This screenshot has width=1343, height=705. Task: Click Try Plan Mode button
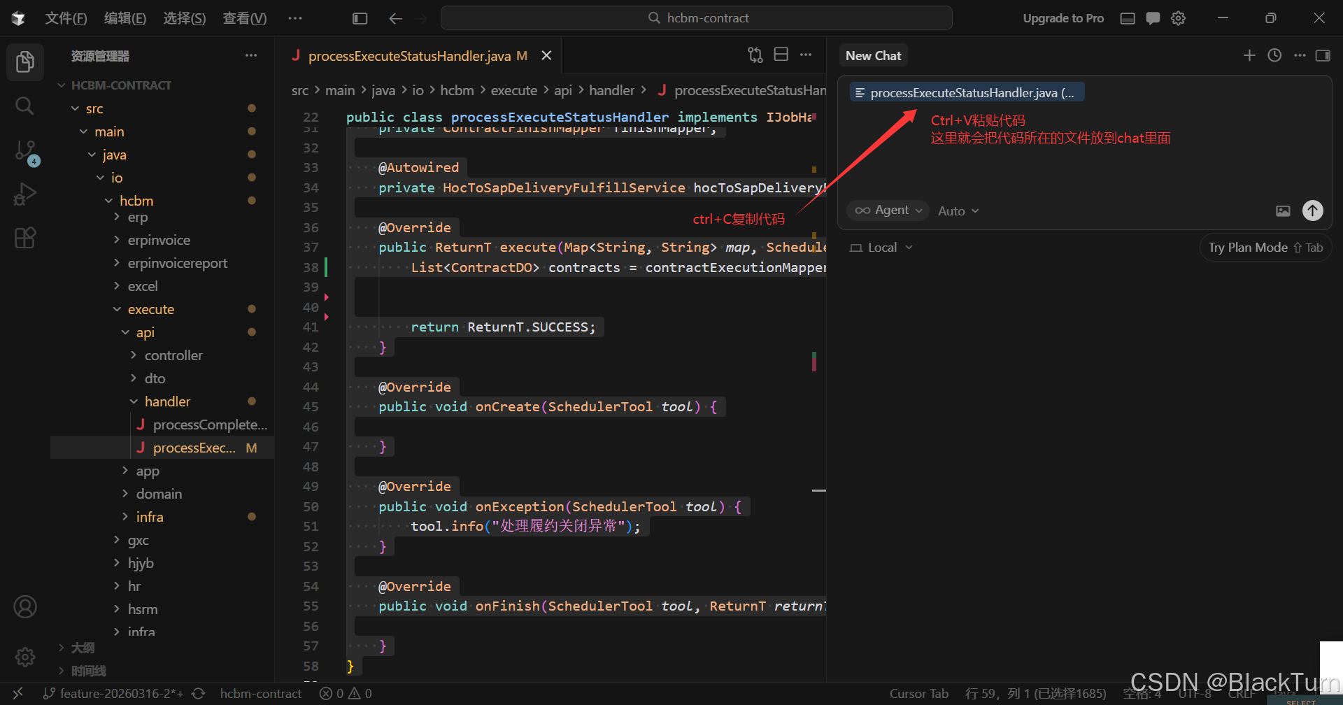pyautogui.click(x=1265, y=248)
